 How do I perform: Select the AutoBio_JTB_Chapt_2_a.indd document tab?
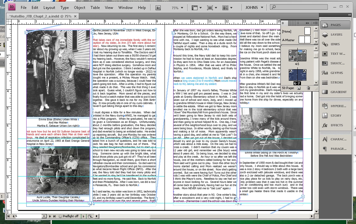coord(40,16)
